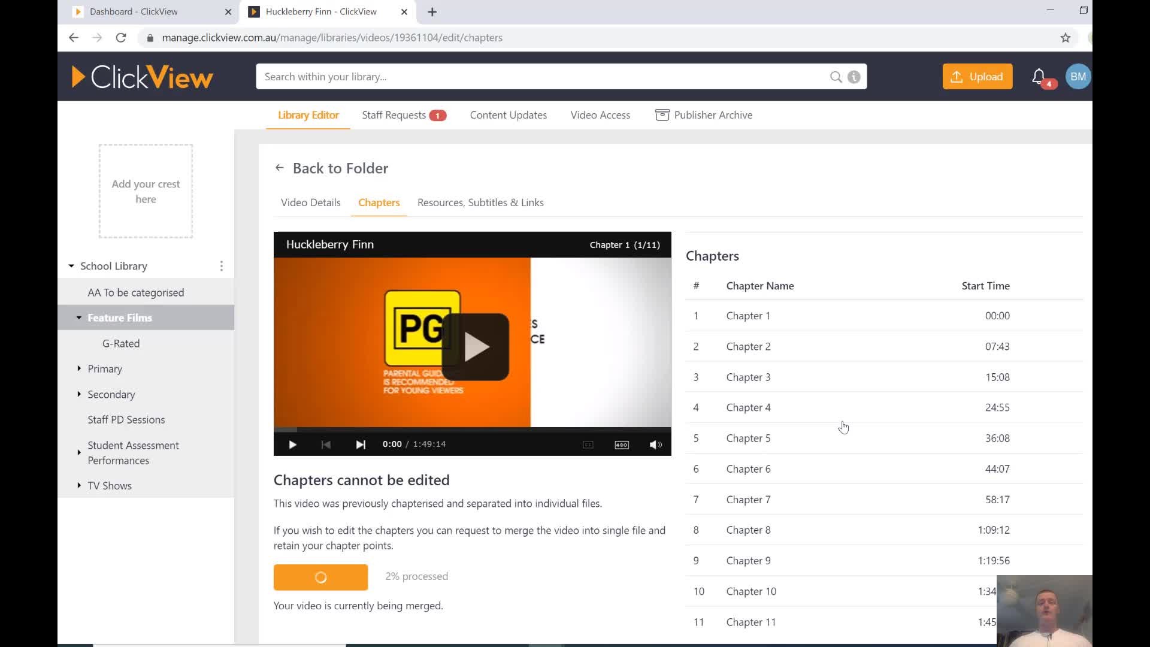This screenshot has height=647, width=1150.
Task: Expand the Primary folder
Action: 78,368
